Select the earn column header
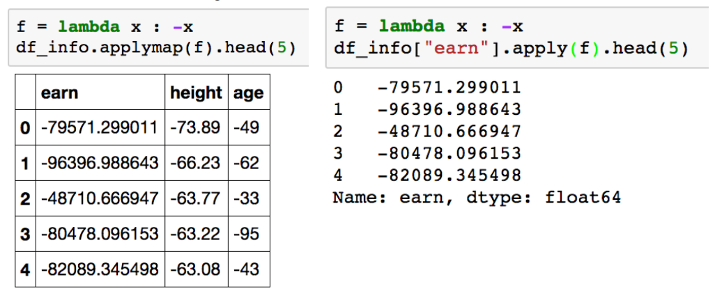715x300 pixels. [100, 92]
